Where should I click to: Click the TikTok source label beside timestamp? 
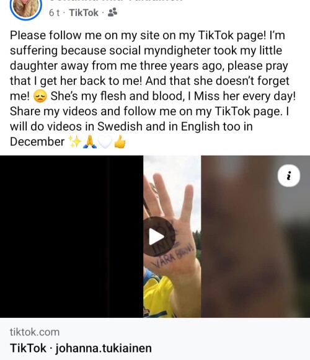point(84,12)
